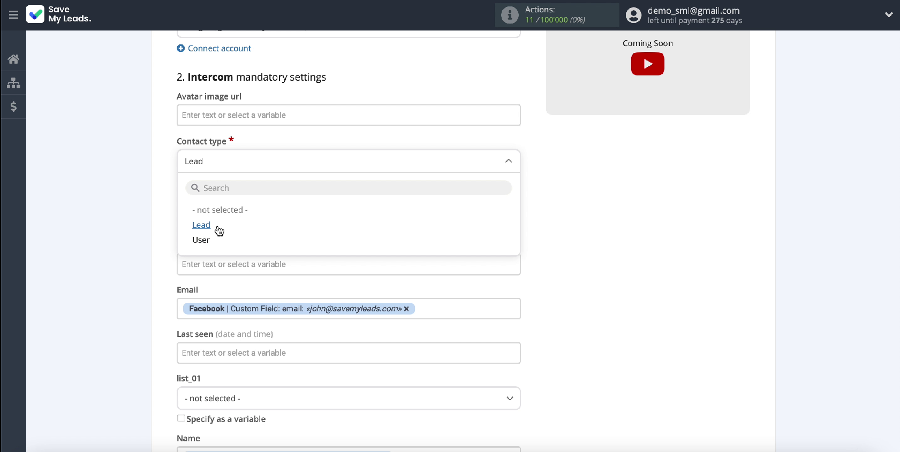Click the Connect account link
Screen dimensions: 900x452
coord(219,48)
